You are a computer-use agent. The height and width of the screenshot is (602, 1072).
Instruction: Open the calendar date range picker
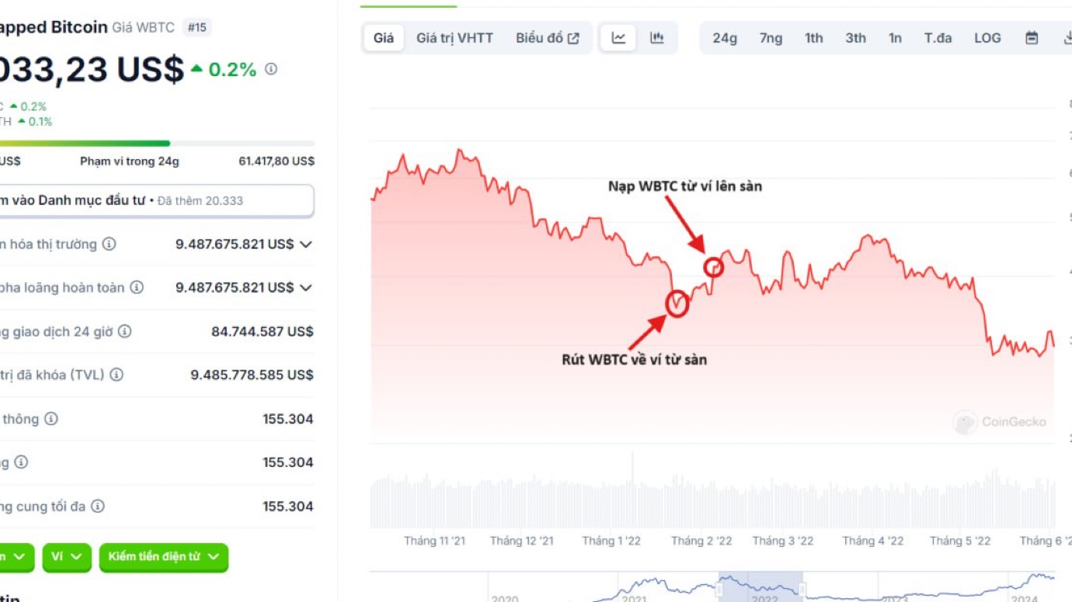coord(1032,38)
